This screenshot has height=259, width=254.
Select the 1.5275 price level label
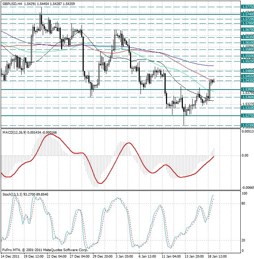point(248,116)
